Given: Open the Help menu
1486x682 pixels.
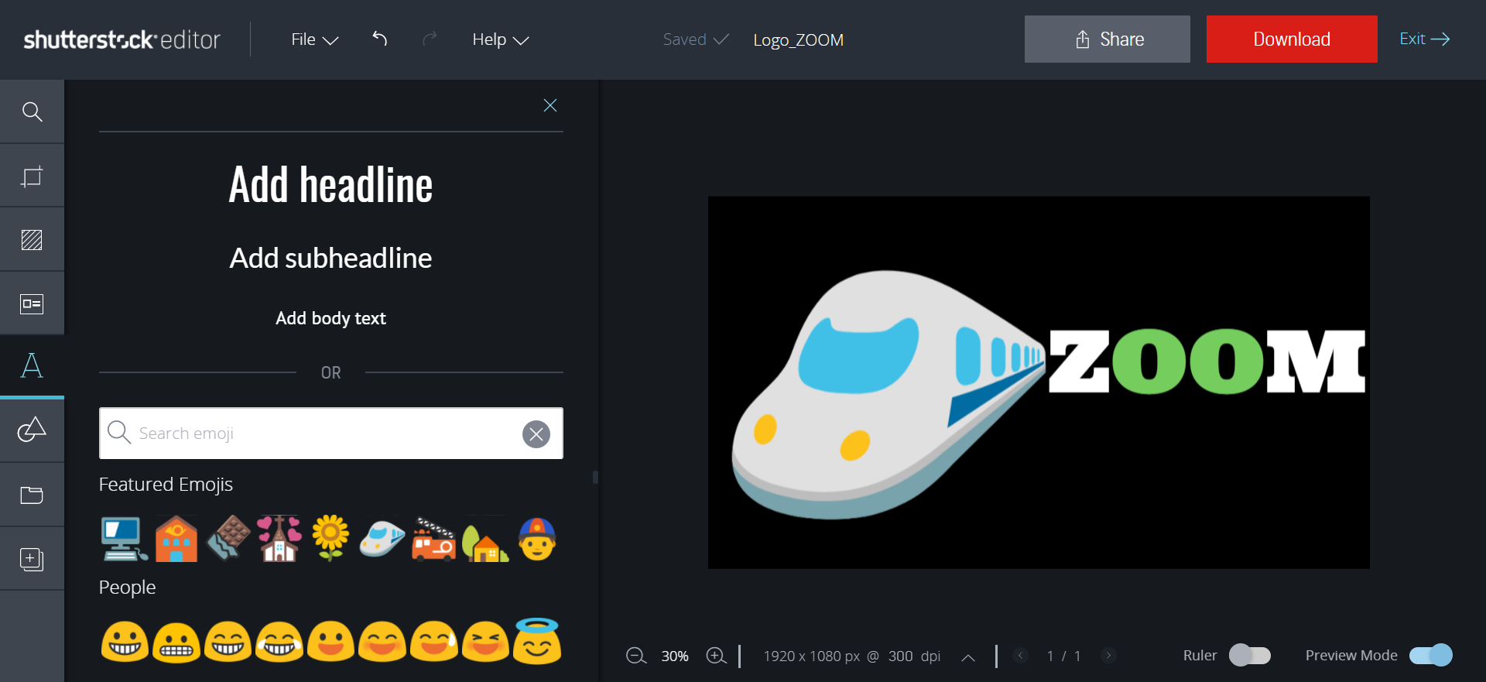Looking at the screenshot, I should pos(500,39).
